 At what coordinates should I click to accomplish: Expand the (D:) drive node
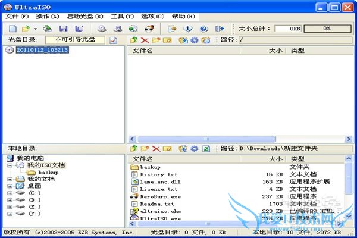[10, 200]
